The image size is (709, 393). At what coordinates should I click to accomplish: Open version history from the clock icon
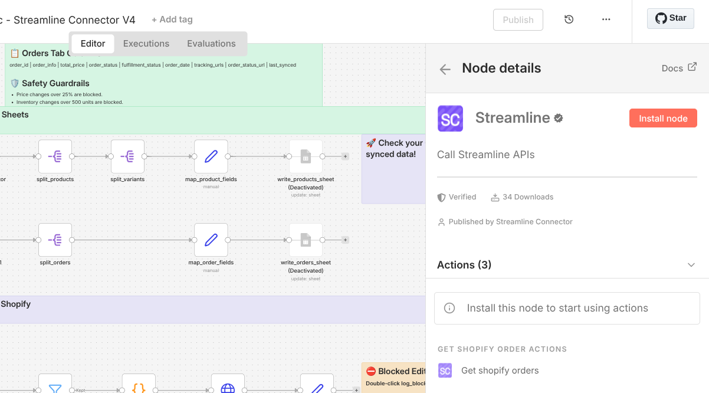coord(569,19)
